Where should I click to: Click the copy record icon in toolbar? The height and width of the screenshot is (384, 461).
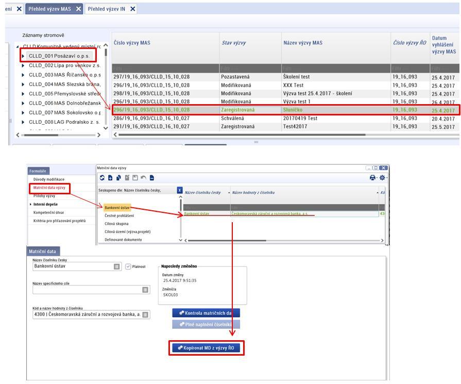pos(118,178)
